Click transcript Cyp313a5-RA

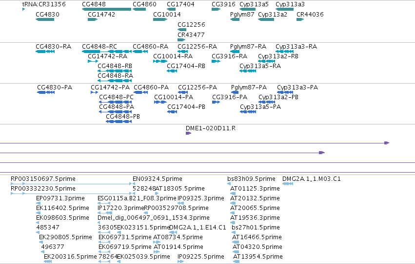(260, 66)
